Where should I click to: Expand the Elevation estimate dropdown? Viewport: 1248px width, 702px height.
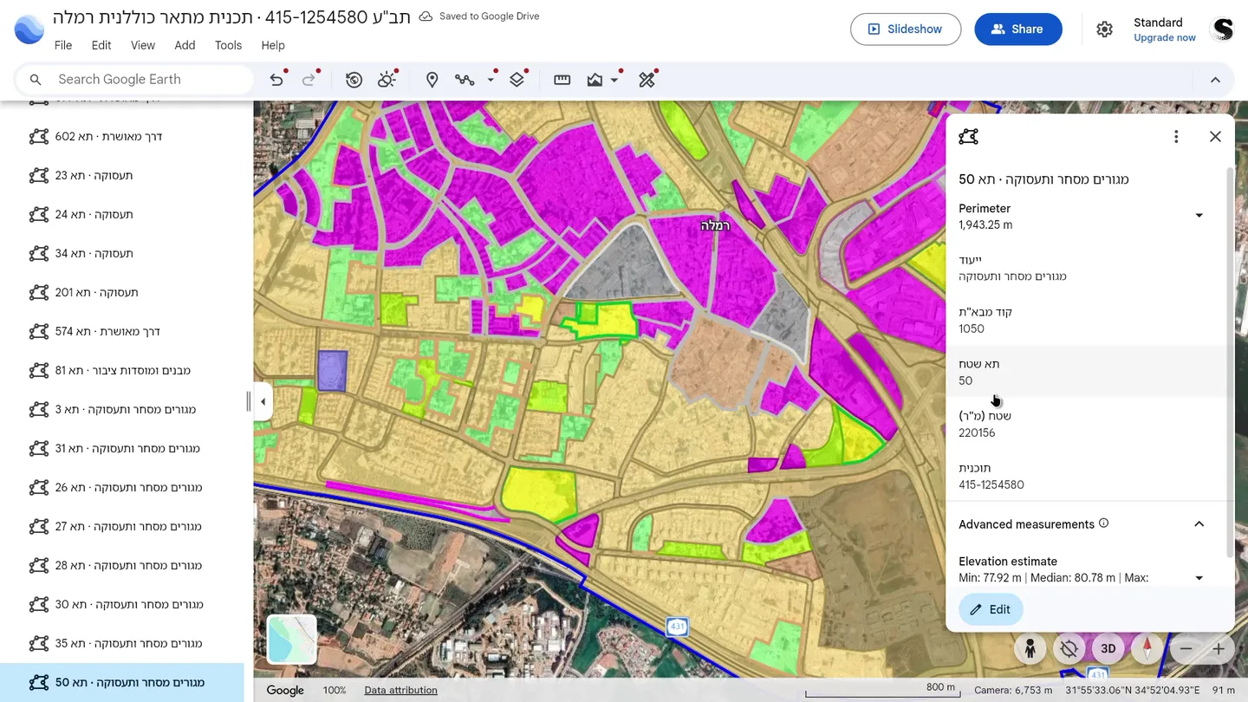1199,578
